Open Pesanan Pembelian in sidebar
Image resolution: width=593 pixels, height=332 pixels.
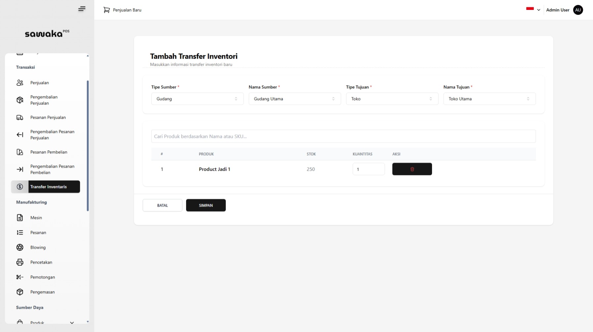click(x=49, y=152)
